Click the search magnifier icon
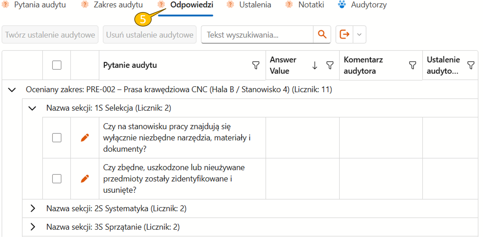This screenshot has width=483, height=239. point(322,34)
